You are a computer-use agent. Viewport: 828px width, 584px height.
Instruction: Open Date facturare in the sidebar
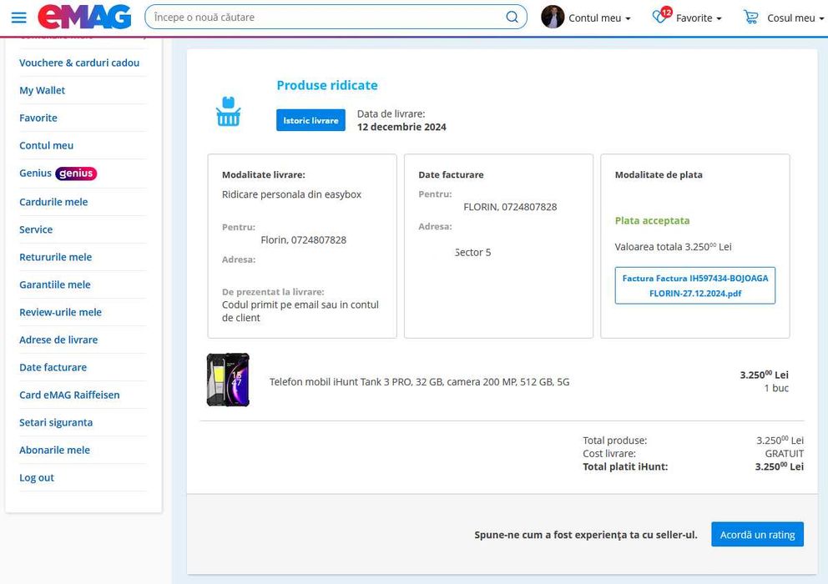pyautogui.click(x=53, y=367)
